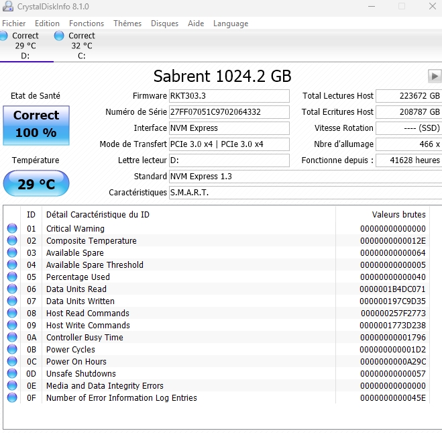Open the Fichier menu

point(14,23)
